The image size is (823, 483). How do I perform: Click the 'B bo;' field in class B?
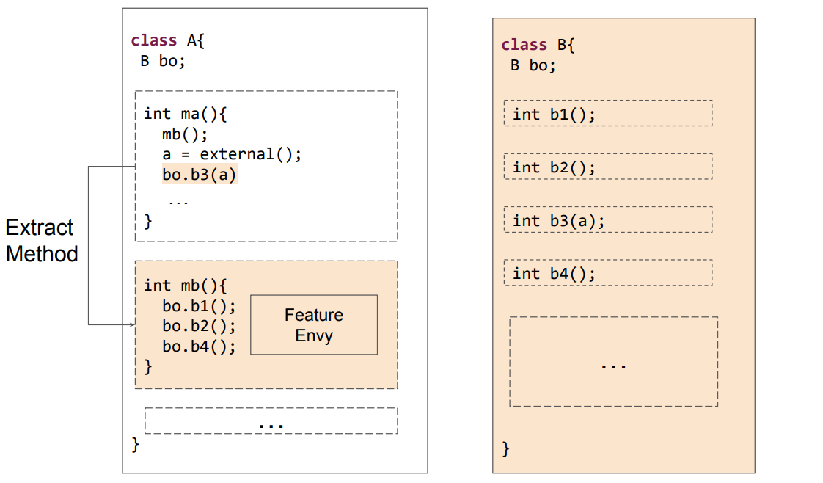533,65
